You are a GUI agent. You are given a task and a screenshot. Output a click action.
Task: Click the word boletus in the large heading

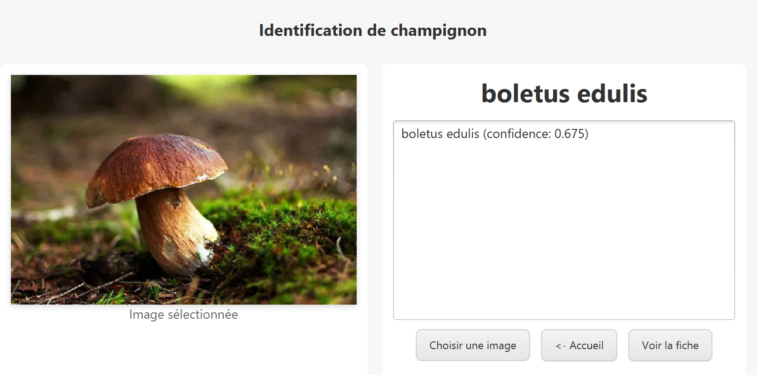525,94
